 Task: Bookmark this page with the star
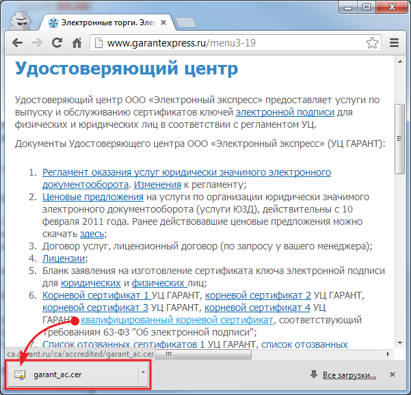click(x=372, y=42)
